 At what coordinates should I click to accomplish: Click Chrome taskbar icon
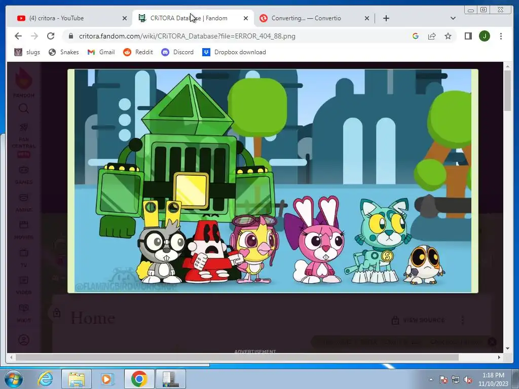[x=139, y=379]
